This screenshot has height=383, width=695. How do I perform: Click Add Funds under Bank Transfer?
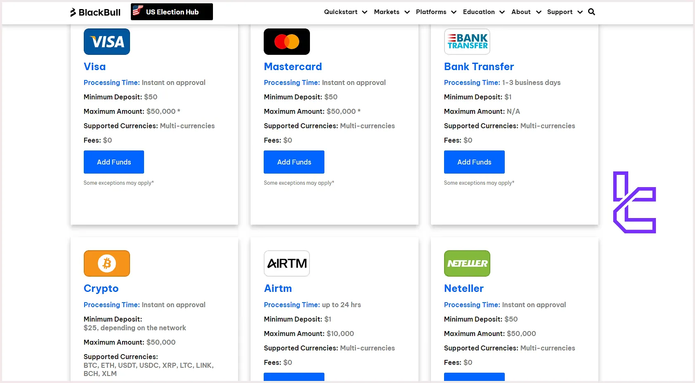click(x=474, y=162)
